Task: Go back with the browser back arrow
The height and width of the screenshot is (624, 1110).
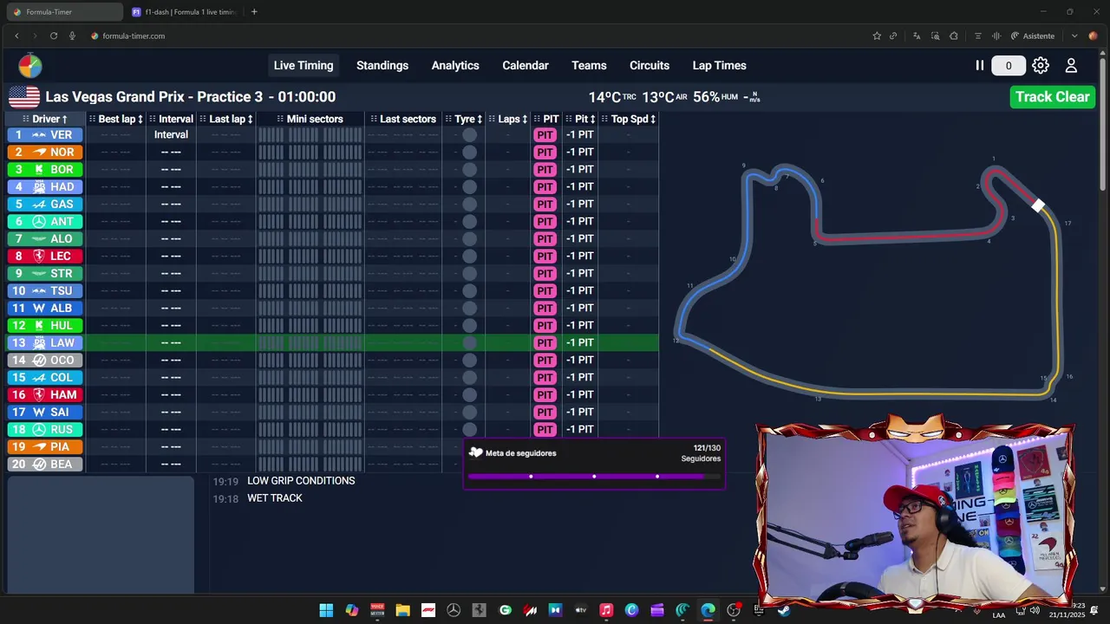Action: point(16,36)
